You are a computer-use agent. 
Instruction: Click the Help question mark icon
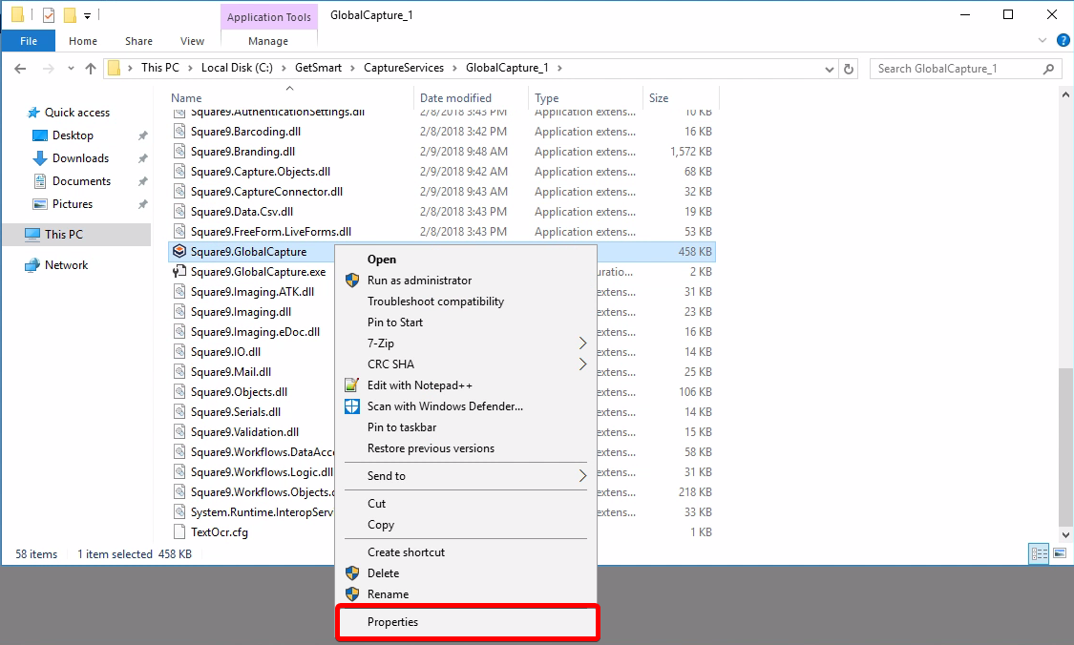click(1063, 41)
